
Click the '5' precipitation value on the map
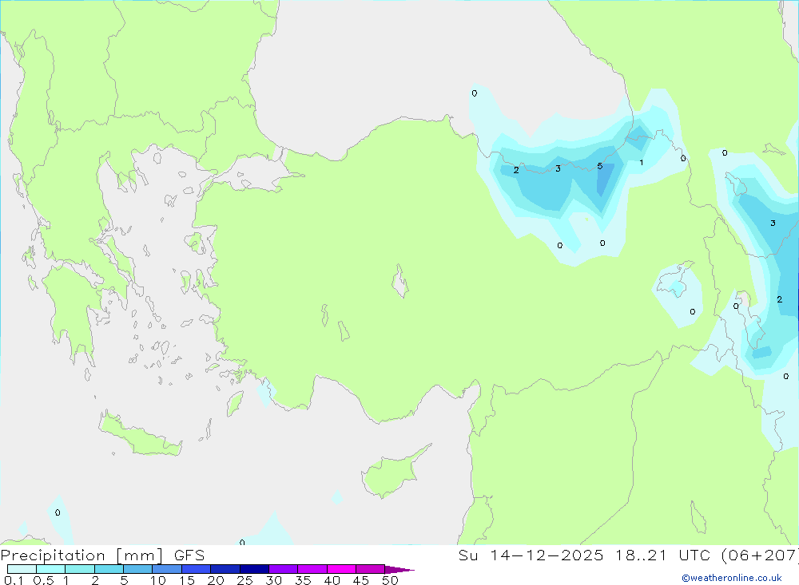tap(600, 166)
